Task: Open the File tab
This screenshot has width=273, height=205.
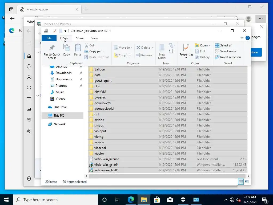Action: (x=49, y=38)
